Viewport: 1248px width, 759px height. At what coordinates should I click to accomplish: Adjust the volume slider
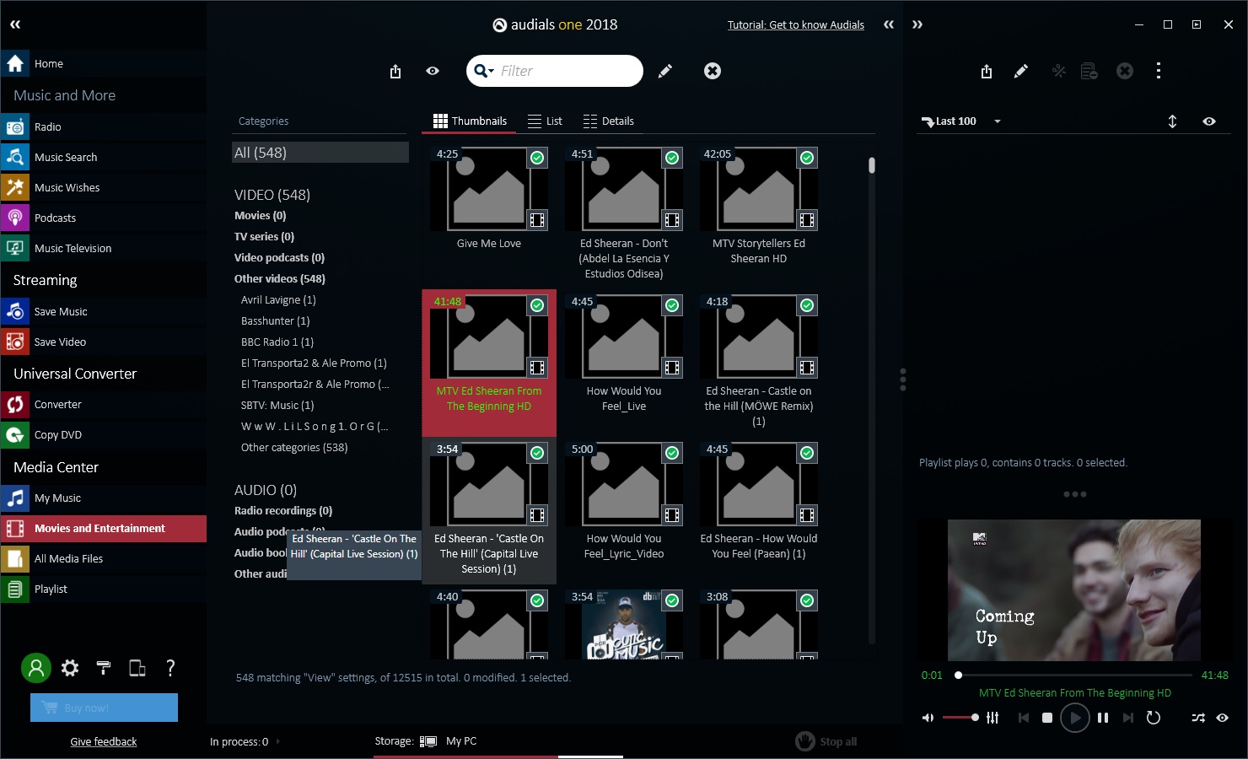[960, 718]
